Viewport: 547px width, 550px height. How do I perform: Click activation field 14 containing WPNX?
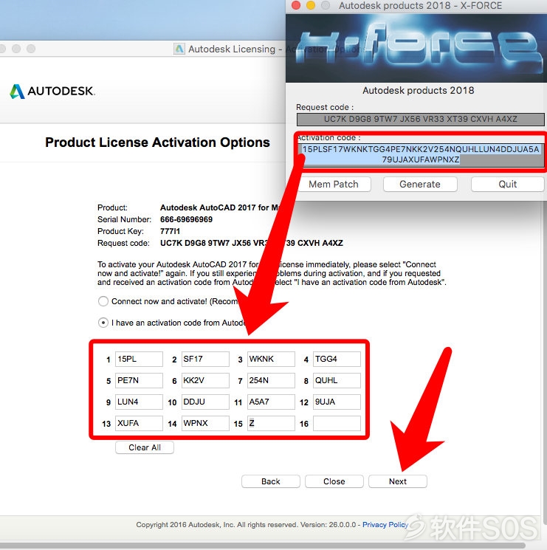coord(205,423)
